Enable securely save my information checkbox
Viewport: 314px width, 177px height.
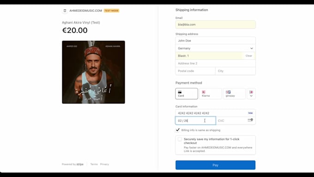tap(180, 139)
